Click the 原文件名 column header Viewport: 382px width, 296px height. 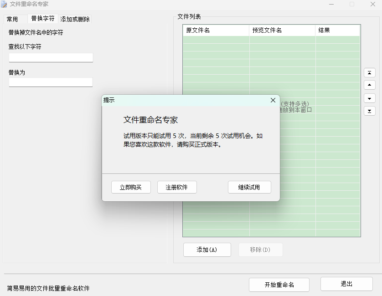pyautogui.click(x=216, y=30)
